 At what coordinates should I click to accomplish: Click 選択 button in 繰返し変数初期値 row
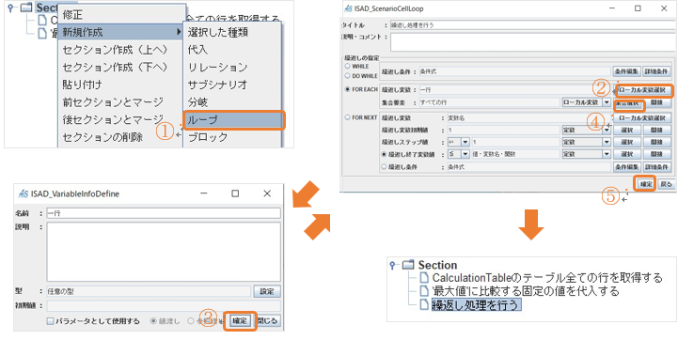[626, 130]
